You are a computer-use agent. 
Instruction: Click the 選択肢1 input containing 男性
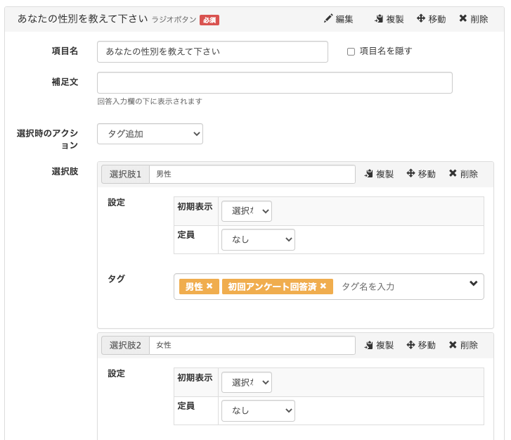(x=252, y=175)
